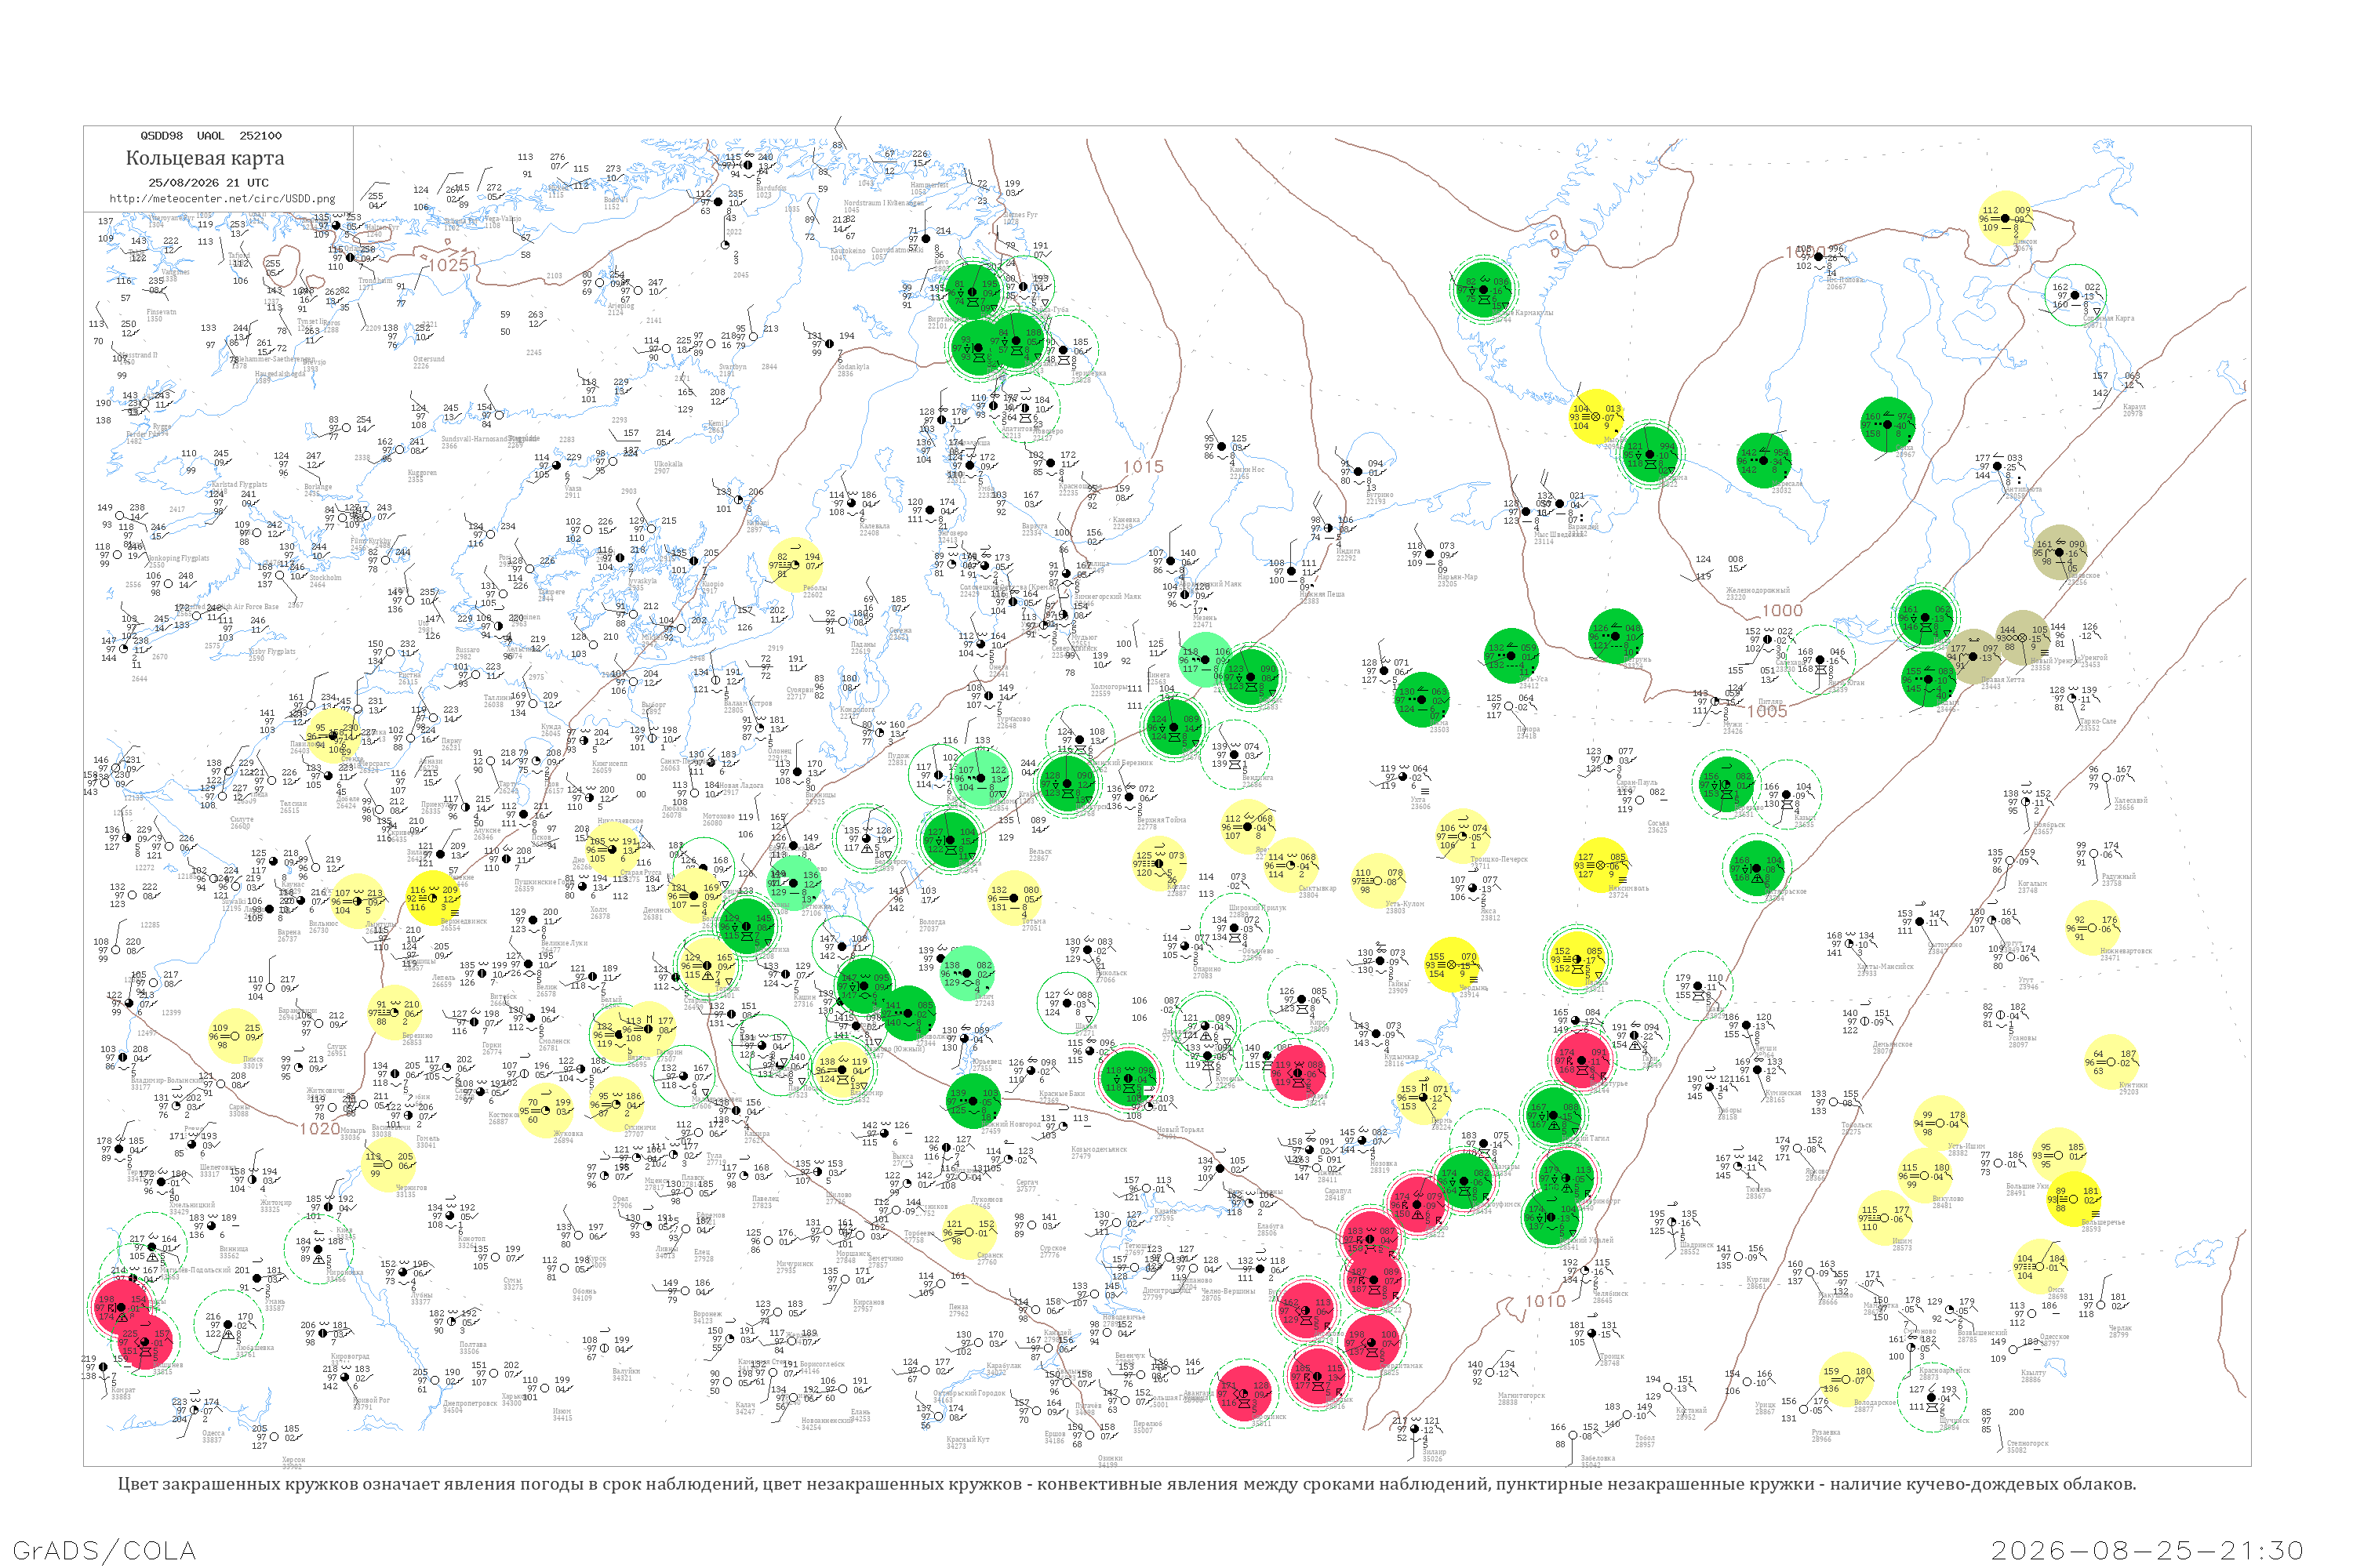Click the "Усть-Ишим" station label

coord(1966,1146)
